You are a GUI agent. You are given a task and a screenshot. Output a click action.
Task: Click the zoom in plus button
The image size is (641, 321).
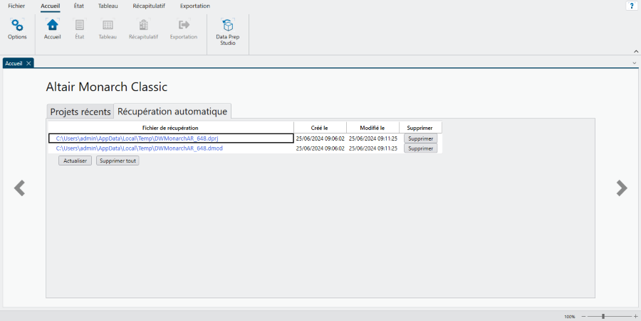click(635, 317)
